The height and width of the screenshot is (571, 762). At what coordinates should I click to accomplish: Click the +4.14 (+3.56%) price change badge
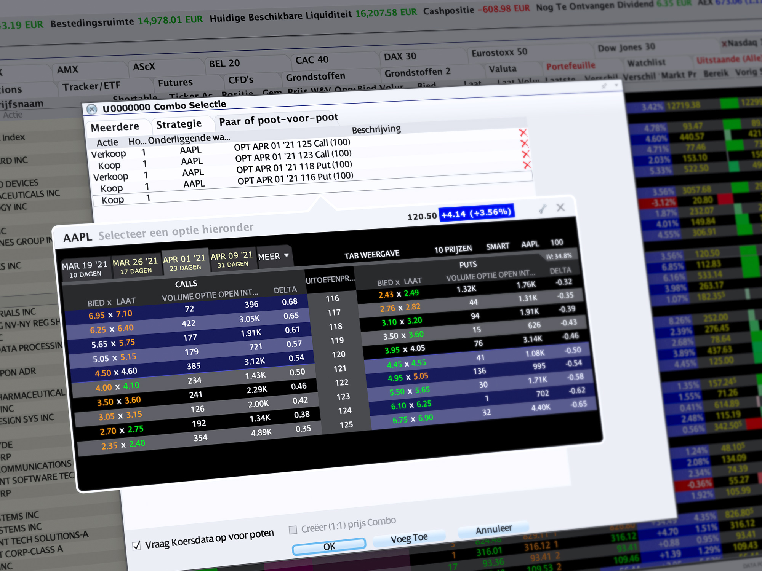coord(476,213)
